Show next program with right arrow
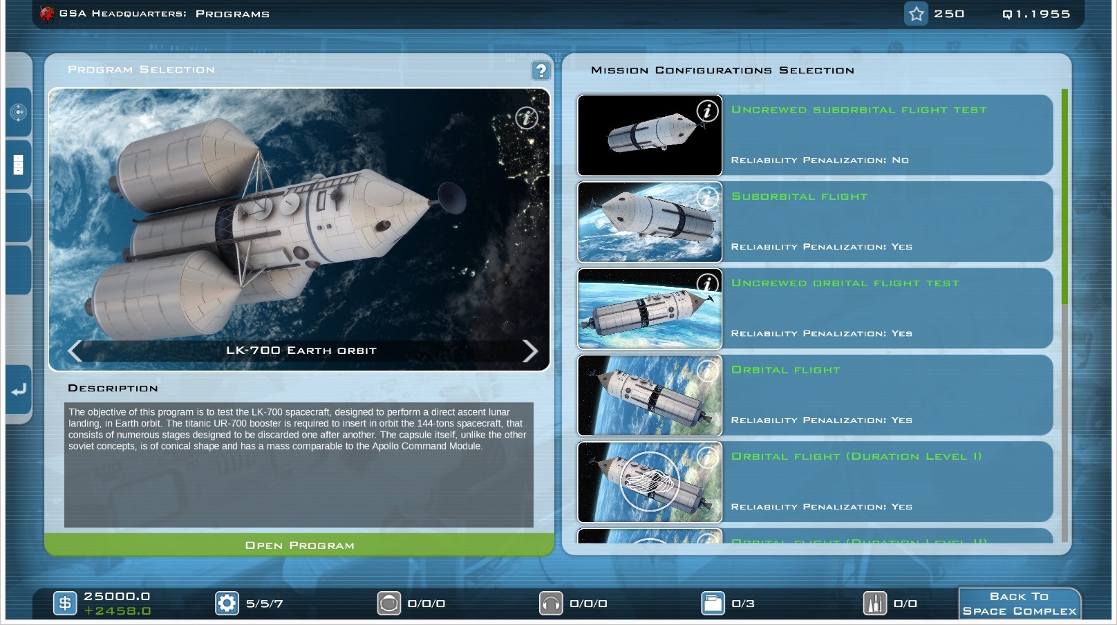Image resolution: width=1117 pixels, height=625 pixels. point(529,351)
